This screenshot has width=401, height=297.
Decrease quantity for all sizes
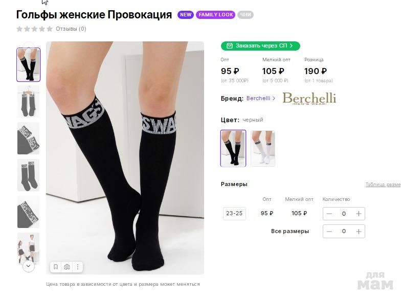pyautogui.click(x=329, y=232)
